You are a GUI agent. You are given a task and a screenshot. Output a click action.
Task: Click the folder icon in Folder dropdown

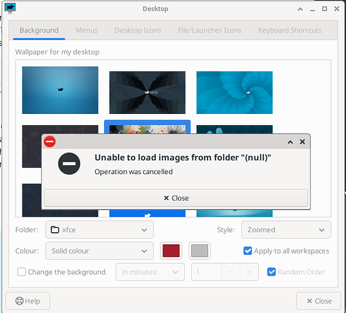pyautogui.click(x=55, y=230)
